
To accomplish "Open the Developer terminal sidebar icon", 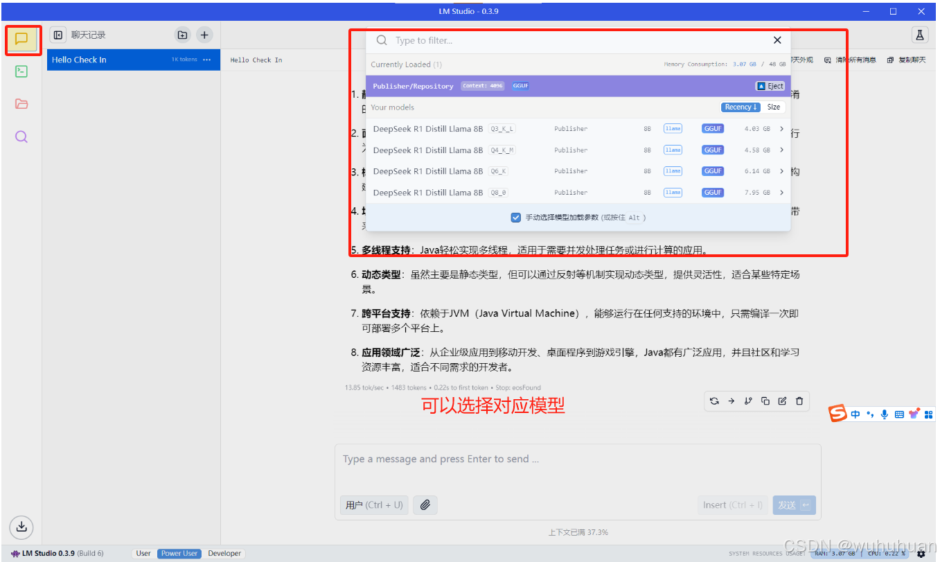I will pyautogui.click(x=21, y=71).
